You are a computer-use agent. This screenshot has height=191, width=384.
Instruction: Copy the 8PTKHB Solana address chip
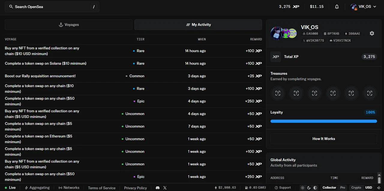[x=331, y=34]
